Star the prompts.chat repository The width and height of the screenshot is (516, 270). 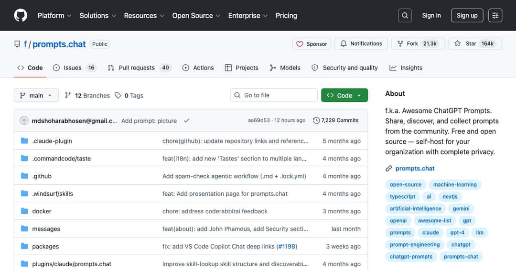pyautogui.click(x=475, y=44)
